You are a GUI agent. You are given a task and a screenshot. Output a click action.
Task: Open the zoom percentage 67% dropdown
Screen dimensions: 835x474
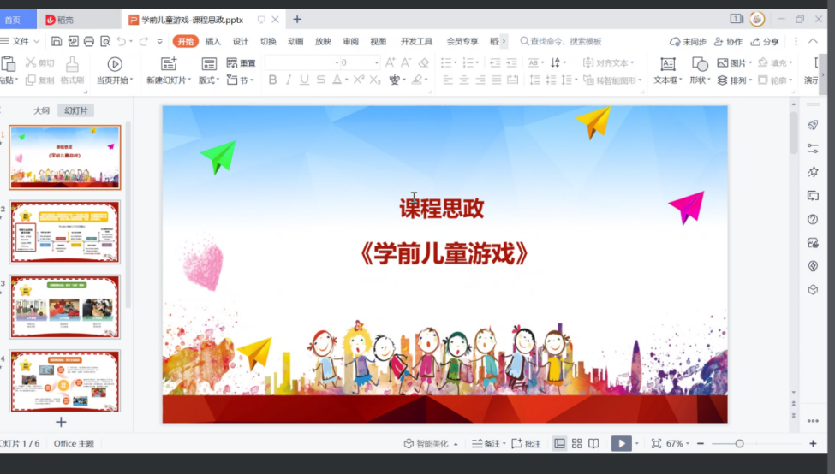pyautogui.click(x=677, y=443)
